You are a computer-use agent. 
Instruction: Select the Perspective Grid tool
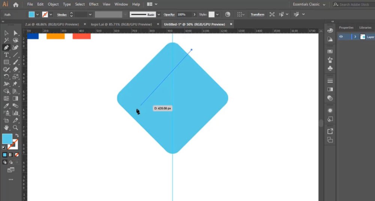click(x=15, y=91)
